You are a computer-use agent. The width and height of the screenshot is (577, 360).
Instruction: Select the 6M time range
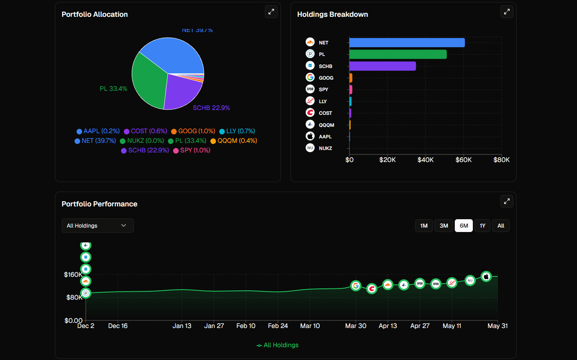464,226
